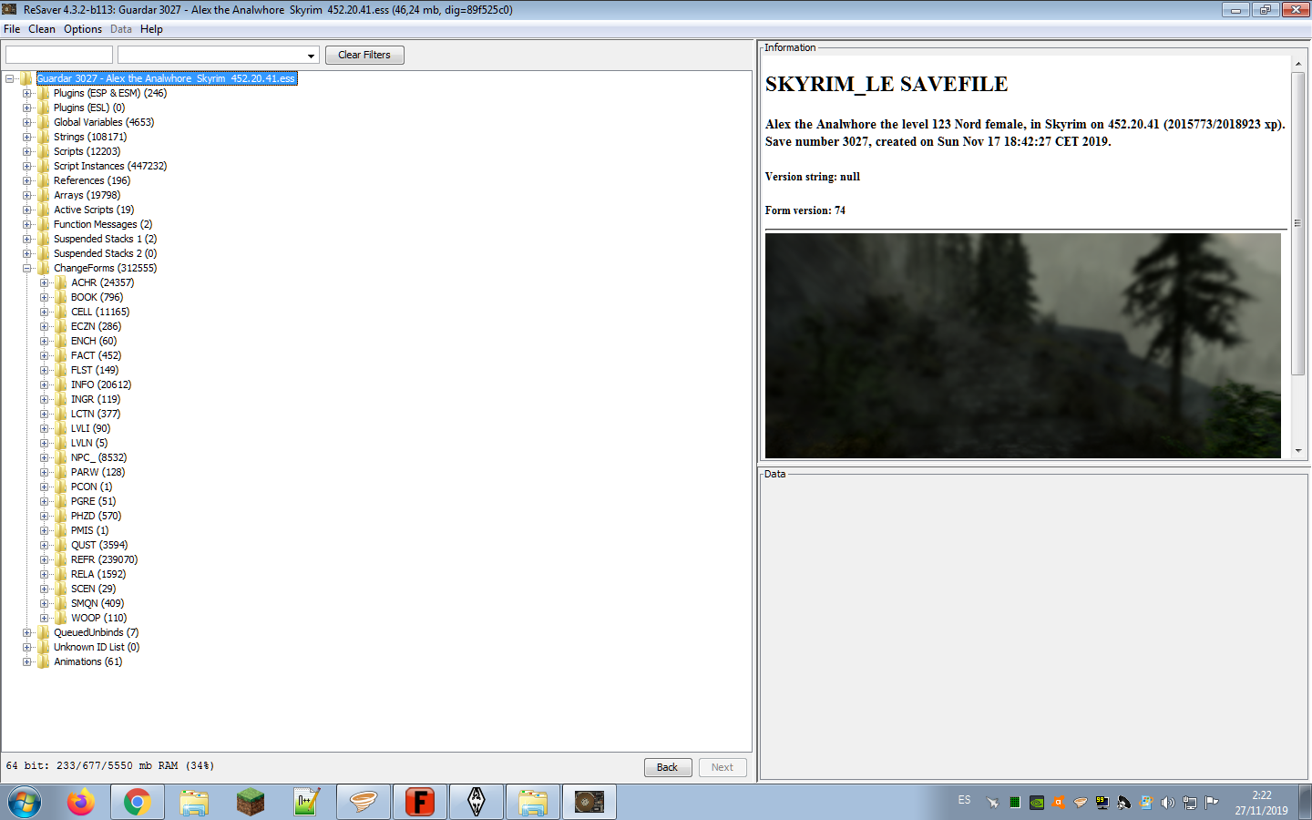Click the Global Variables folder icon
Image resolution: width=1312 pixels, height=820 pixels.
tap(43, 122)
